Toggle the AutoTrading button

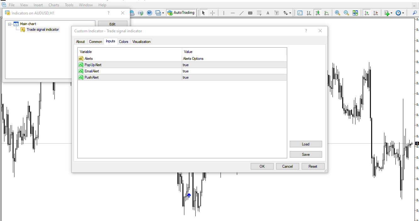click(x=181, y=13)
